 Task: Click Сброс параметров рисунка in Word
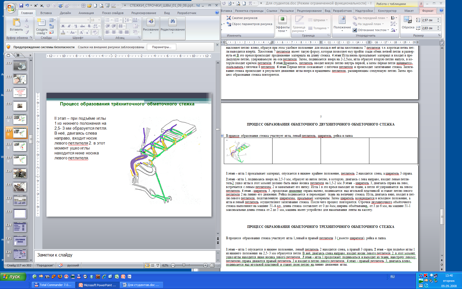point(249,24)
